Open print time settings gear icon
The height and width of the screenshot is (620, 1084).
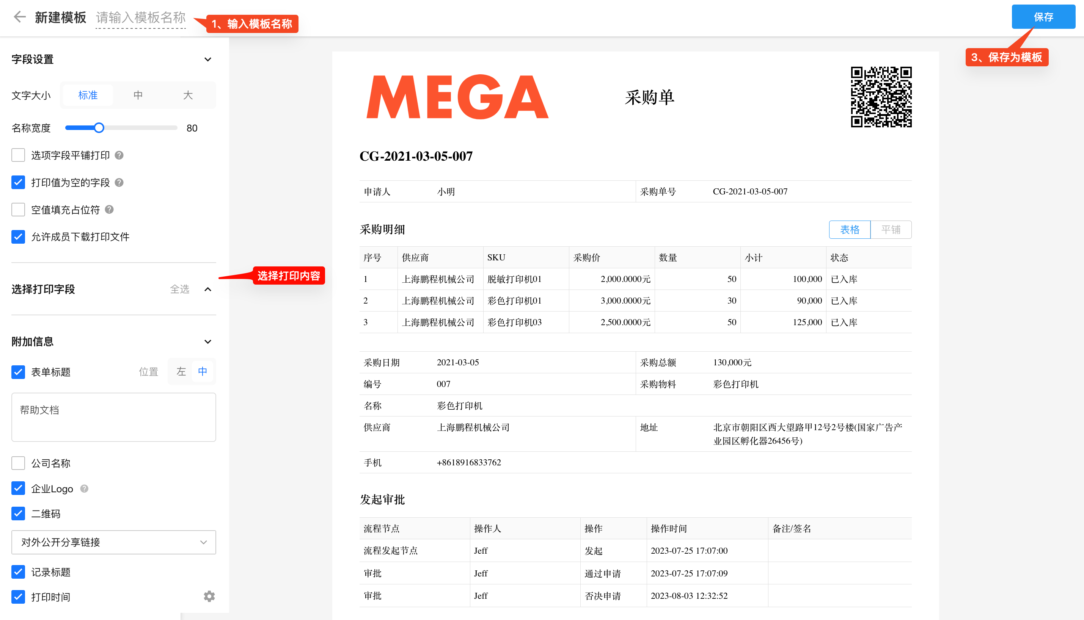209,596
